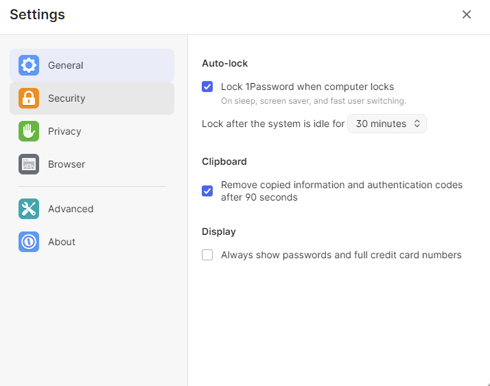
Task: Click the 'Always show passwords' label text
Action: click(x=341, y=255)
